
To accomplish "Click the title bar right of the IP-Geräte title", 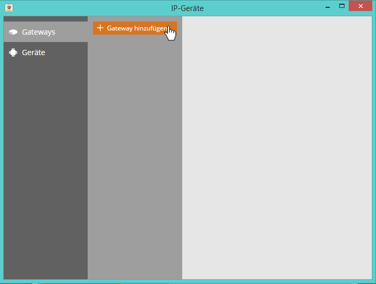I will [x=263, y=8].
